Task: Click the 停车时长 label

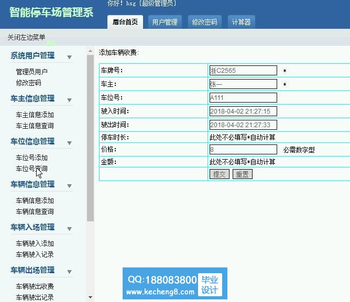Action: tap(115, 137)
